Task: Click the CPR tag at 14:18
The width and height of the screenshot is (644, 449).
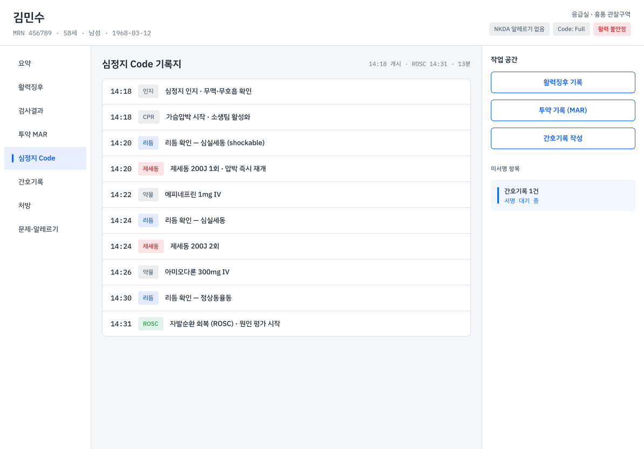Action: (x=149, y=117)
